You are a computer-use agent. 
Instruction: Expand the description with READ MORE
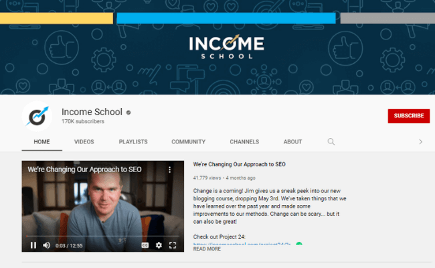tap(207, 249)
